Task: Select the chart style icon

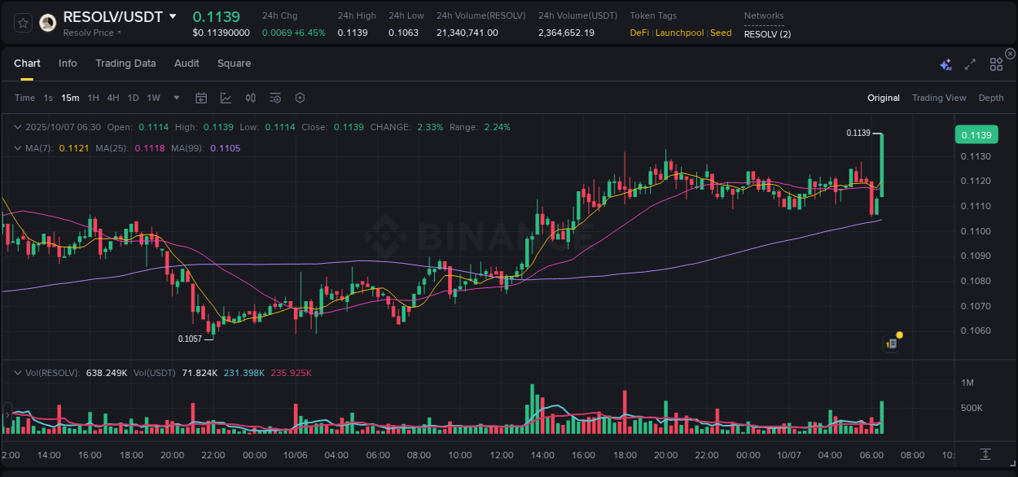Action: click(226, 98)
